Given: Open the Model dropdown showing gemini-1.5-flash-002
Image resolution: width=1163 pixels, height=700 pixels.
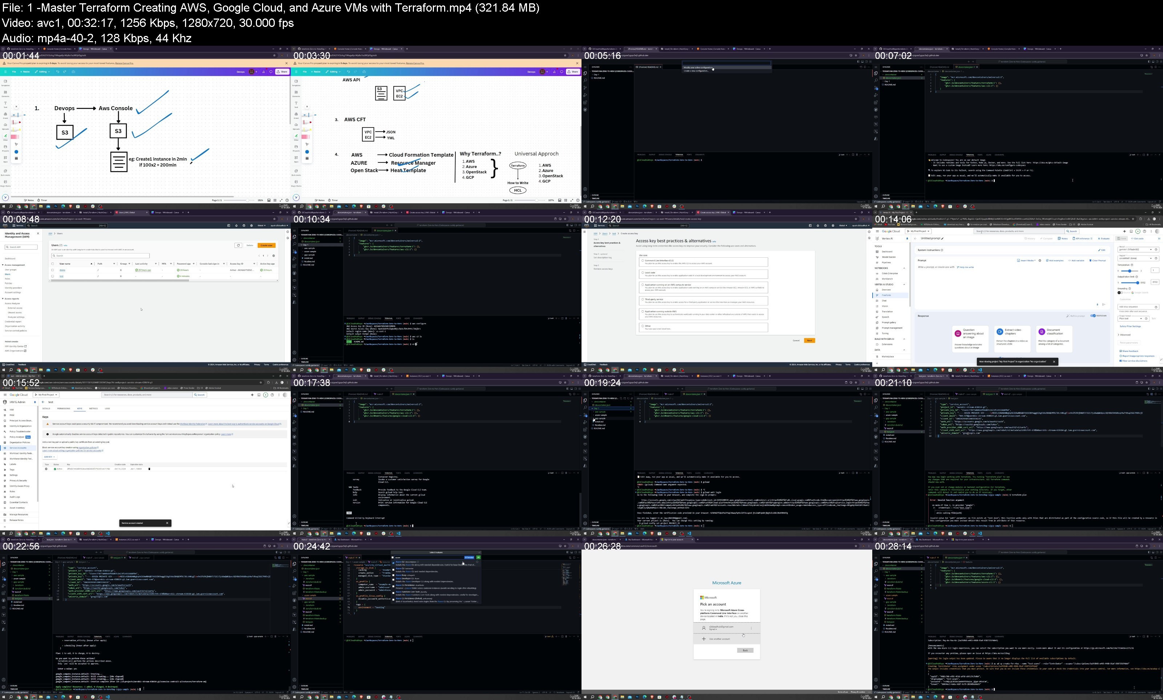Looking at the screenshot, I should (x=1138, y=250).
